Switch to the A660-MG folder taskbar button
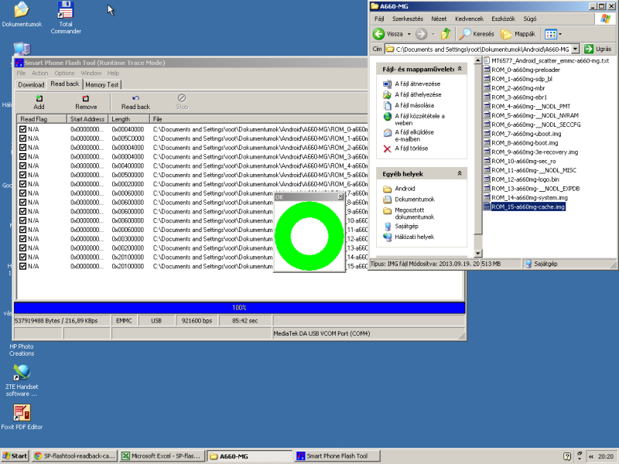619x464 pixels. click(249, 456)
